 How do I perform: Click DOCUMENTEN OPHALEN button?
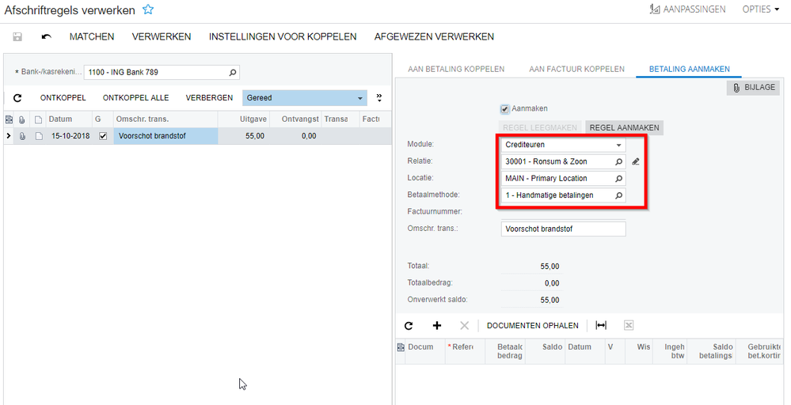(x=533, y=325)
